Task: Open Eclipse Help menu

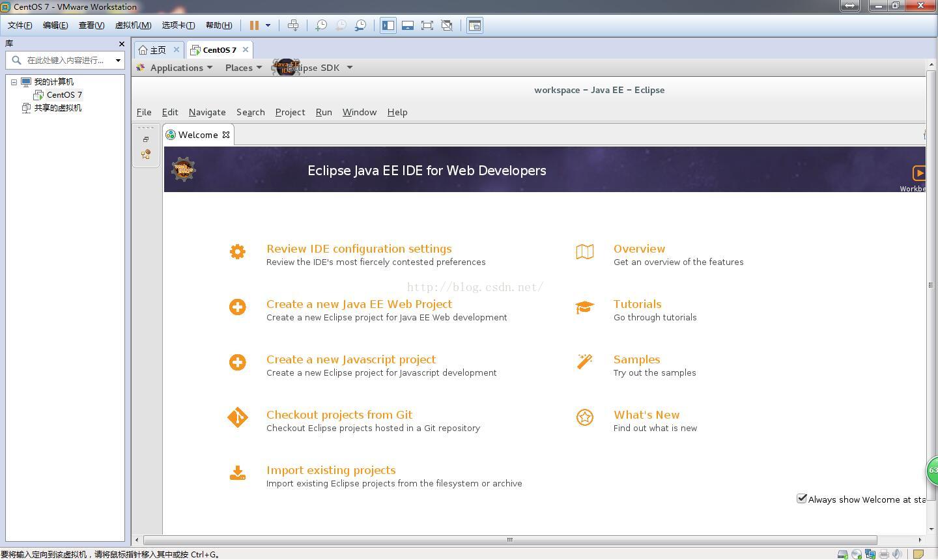Action: (x=397, y=112)
